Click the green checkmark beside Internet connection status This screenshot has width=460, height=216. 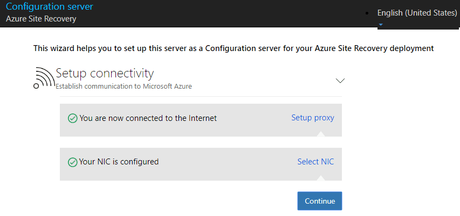click(x=72, y=118)
